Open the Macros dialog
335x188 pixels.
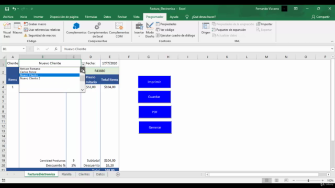(17, 28)
